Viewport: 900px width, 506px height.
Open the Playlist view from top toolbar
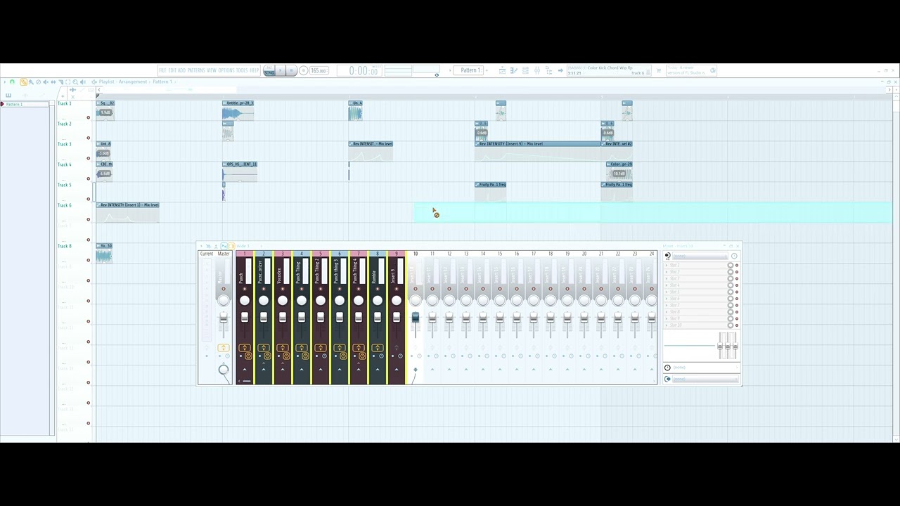click(x=502, y=70)
